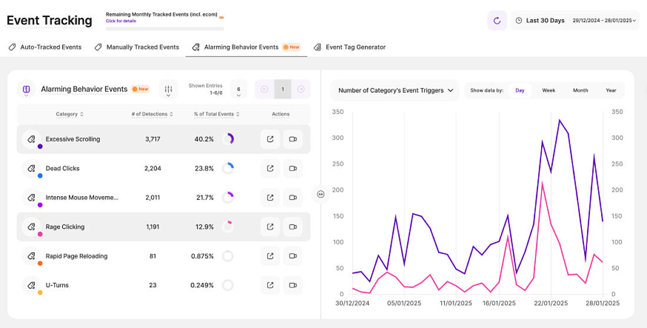Open the table filter settings dropdown
Image resolution: width=647 pixels, height=328 pixels.
pos(168,89)
